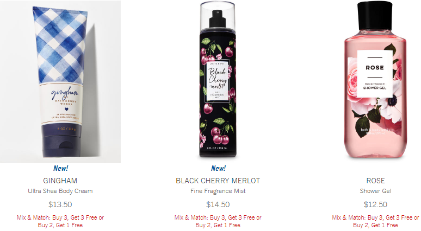Screen dimensions: 421x231
Task: Click the New! badge above Black Cherry Merlot
Action: point(218,168)
